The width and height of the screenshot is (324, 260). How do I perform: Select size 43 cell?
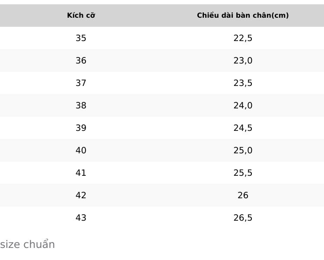pyautogui.click(x=81, y=218)
